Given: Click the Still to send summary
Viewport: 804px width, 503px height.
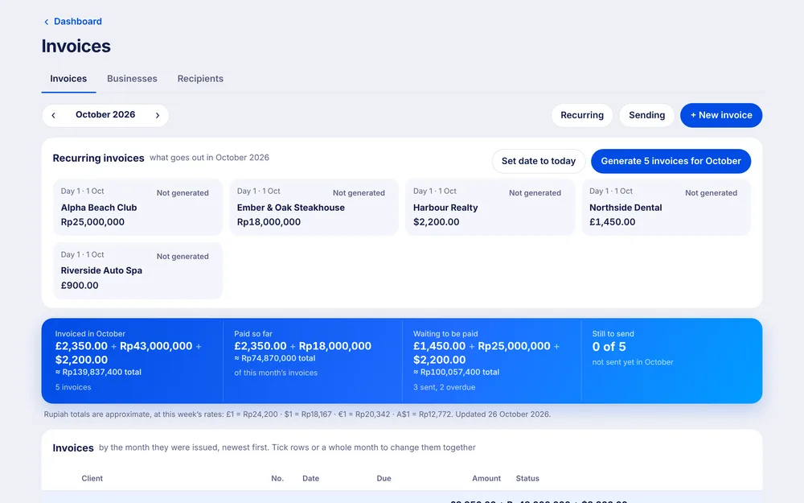Looking at the screenshot, I should [x=671, y=361].
